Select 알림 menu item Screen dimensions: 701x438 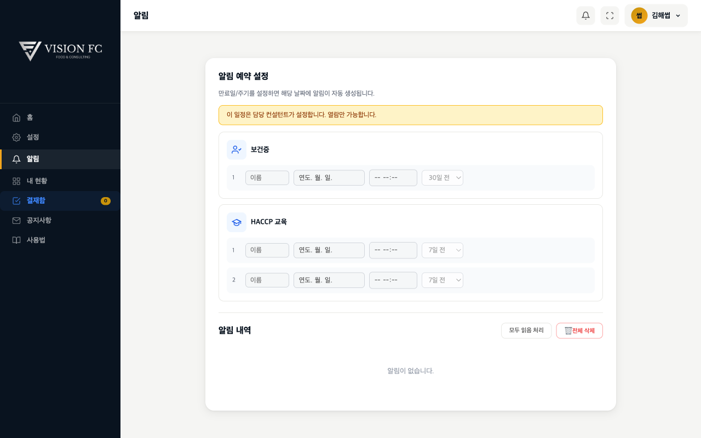pyautogui.click(x=60, y=159)
